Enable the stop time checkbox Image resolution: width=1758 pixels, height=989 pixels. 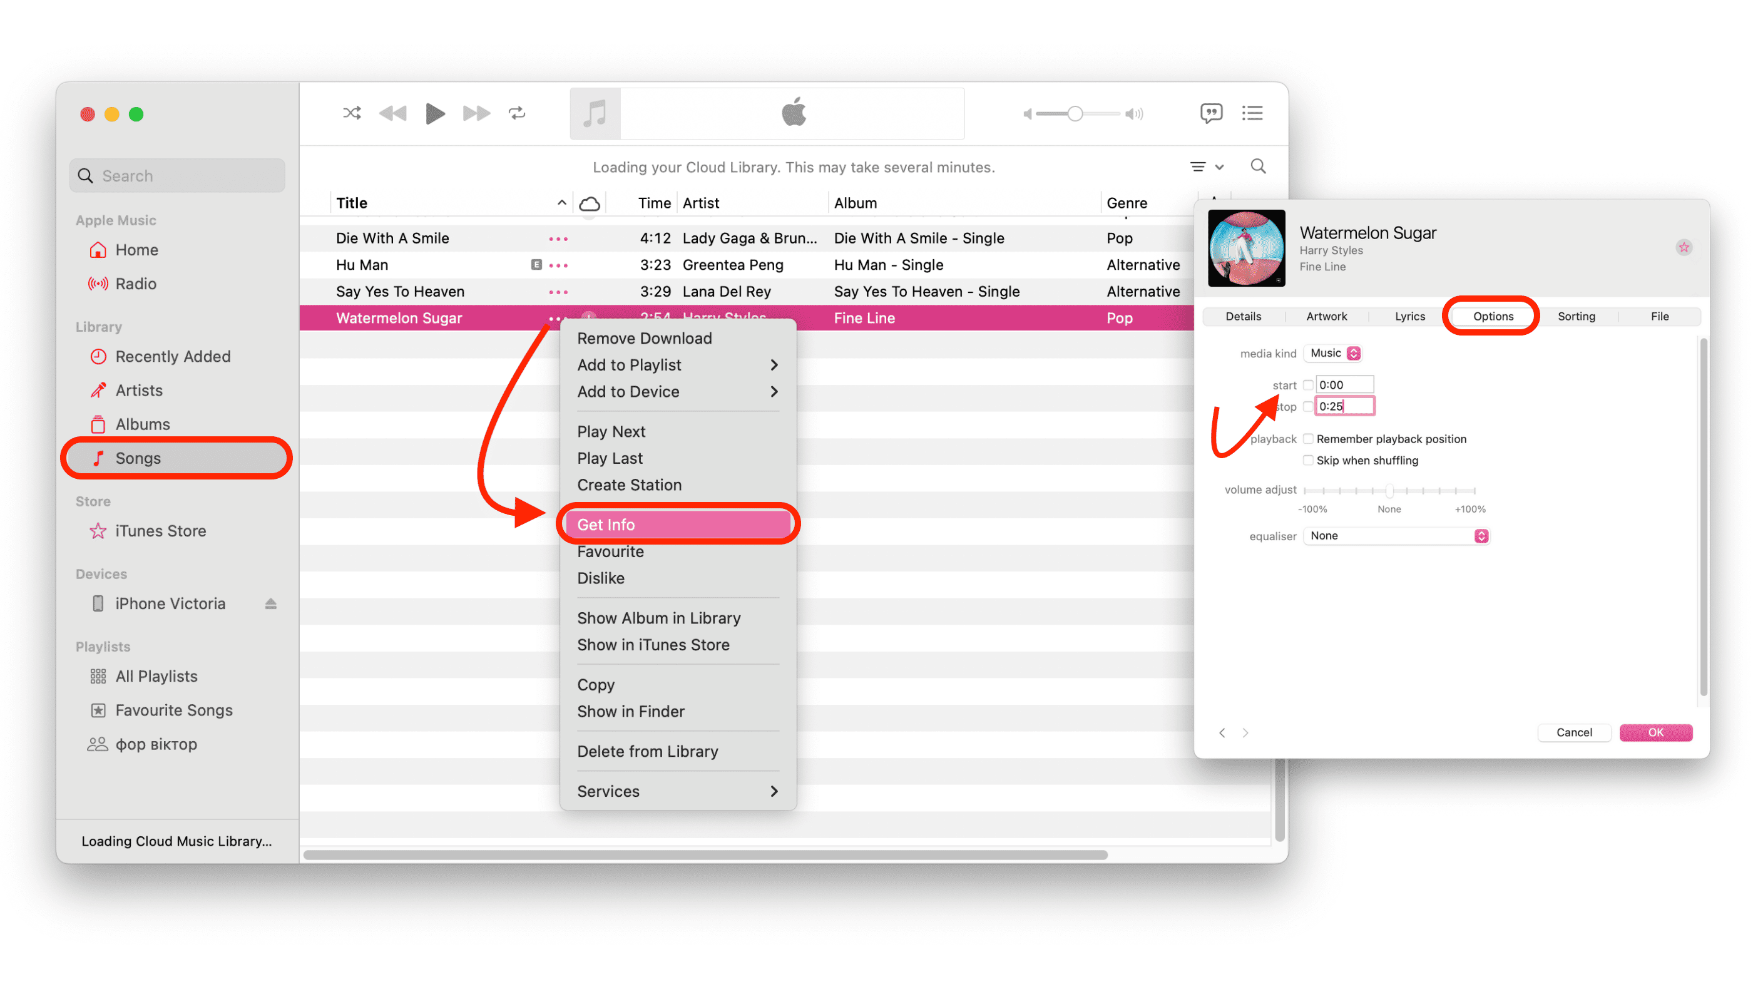click(x=1307, y=407)
